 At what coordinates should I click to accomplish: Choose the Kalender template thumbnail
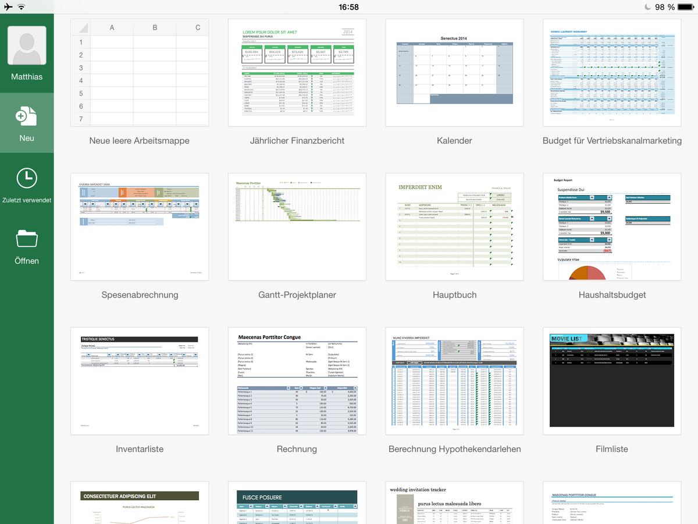[454, 73]
